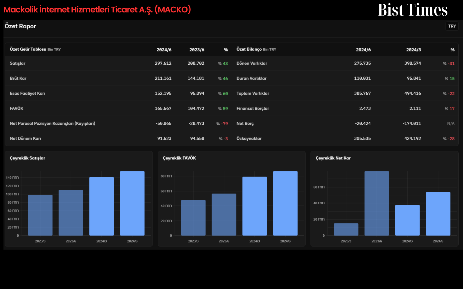Click Net Parasal Pozisyon Kazançları label
463x289 pixels.
click(x=52, y=123)
